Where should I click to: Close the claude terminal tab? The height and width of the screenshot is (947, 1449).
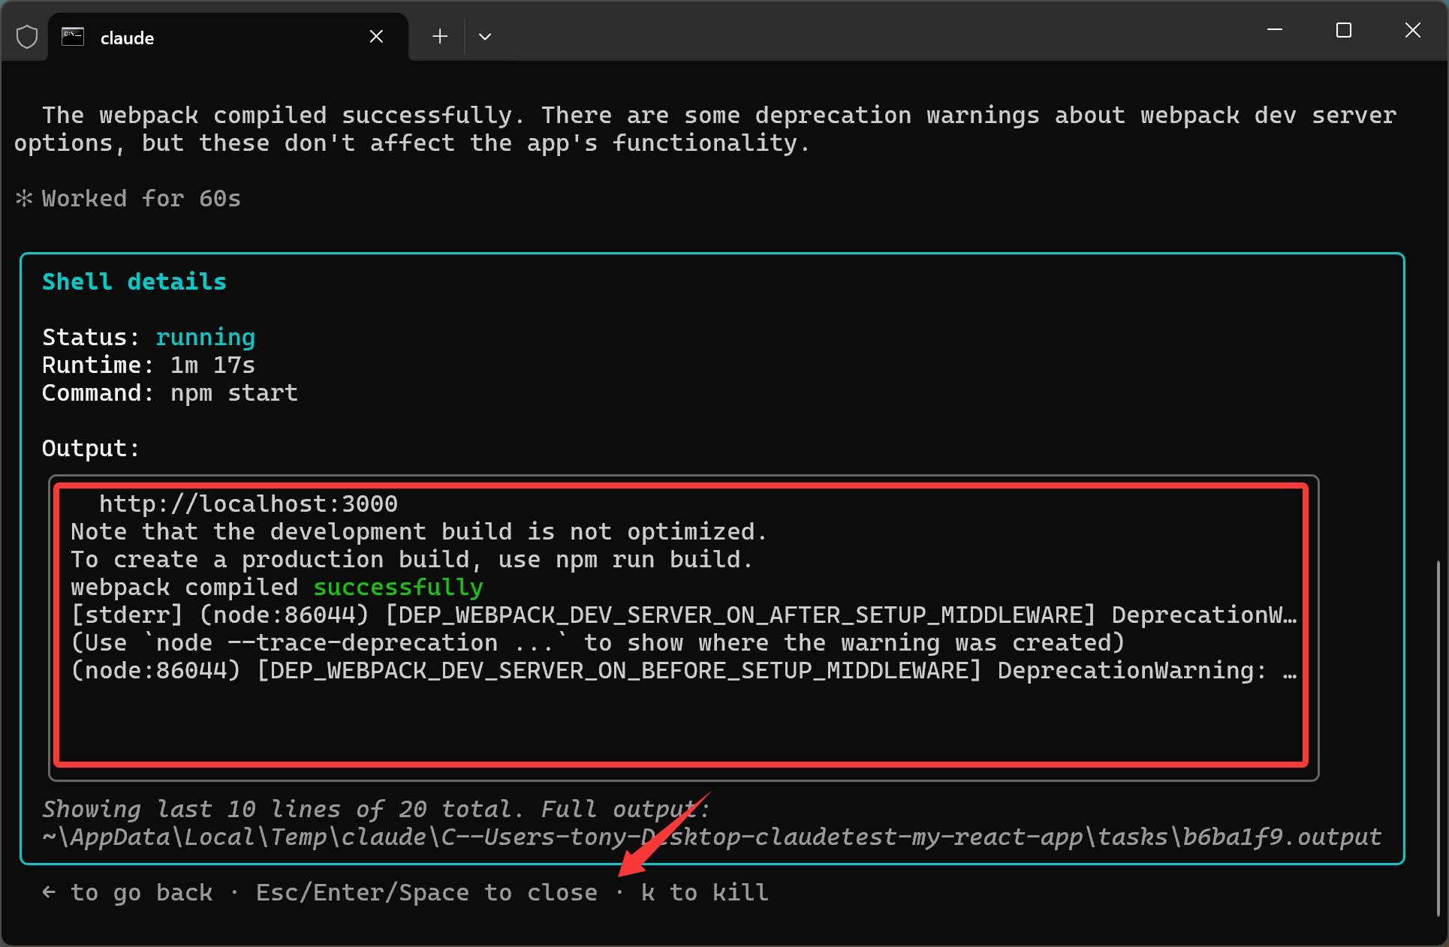(376, 37)
